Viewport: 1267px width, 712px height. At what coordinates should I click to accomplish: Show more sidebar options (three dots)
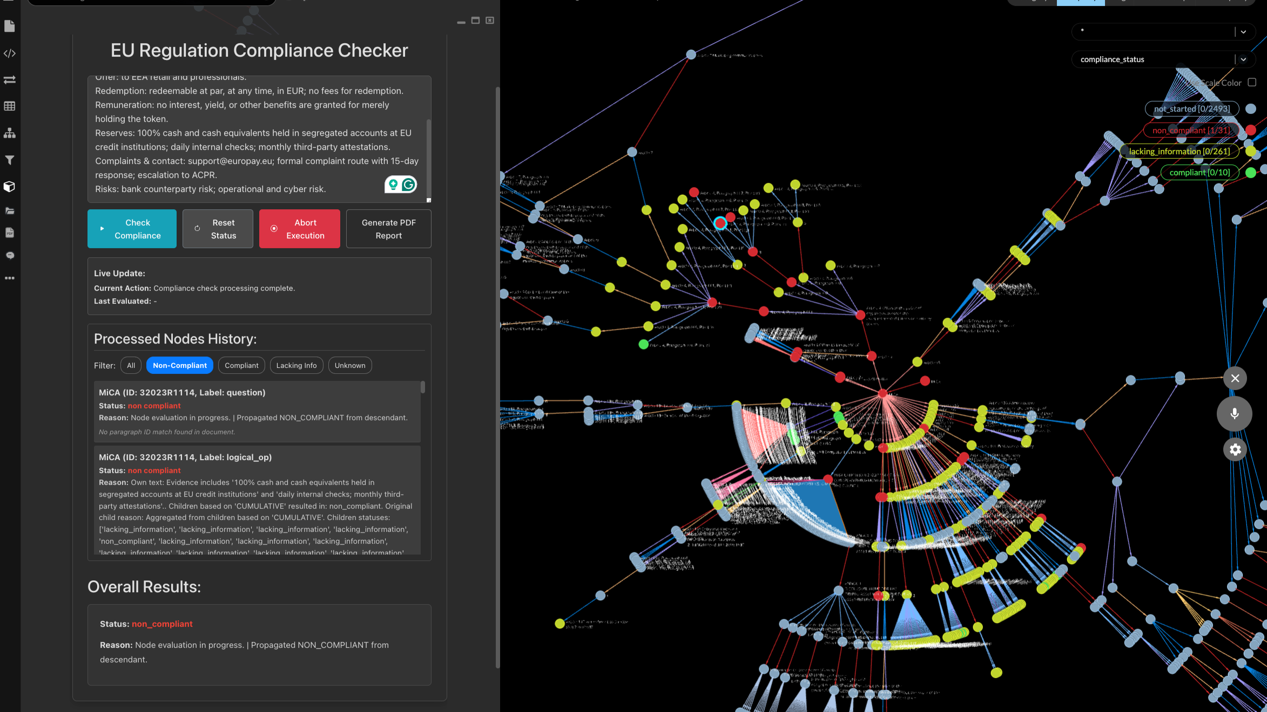point(10,278)
